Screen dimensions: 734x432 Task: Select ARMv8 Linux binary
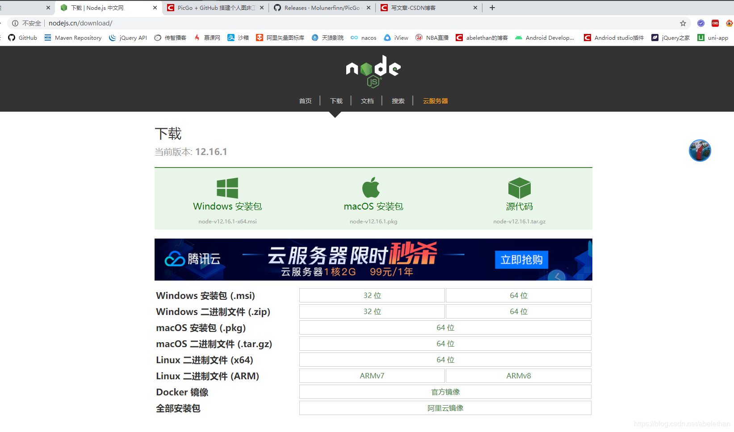point(519,376)
